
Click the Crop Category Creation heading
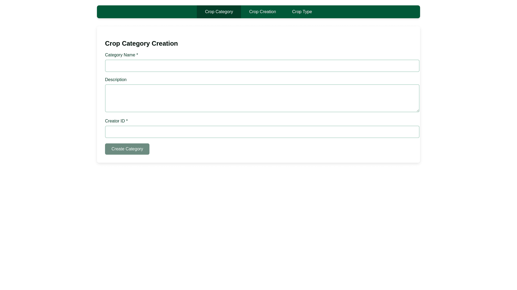[141, 44]
